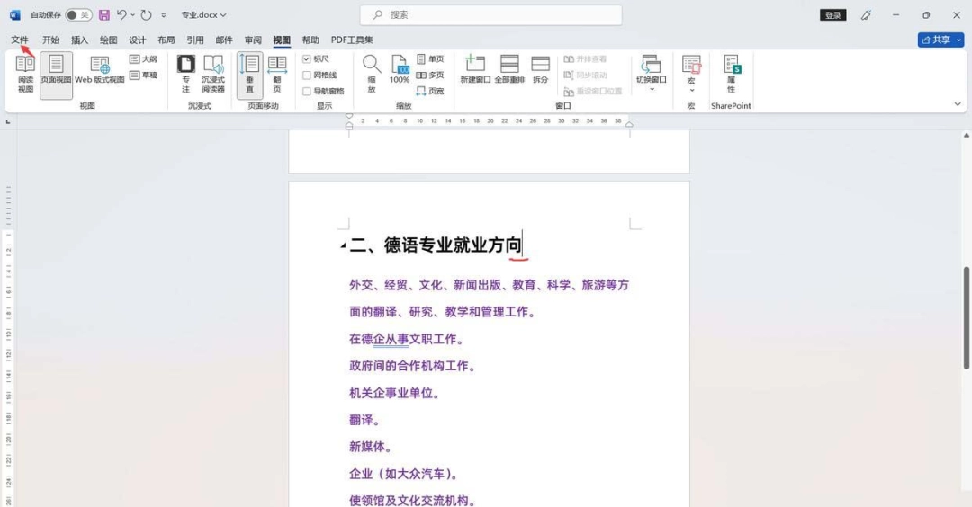Open SharePoint 属性 properties
The width and height of the screenshot is (972, 507).
click(x=732, y=74)
